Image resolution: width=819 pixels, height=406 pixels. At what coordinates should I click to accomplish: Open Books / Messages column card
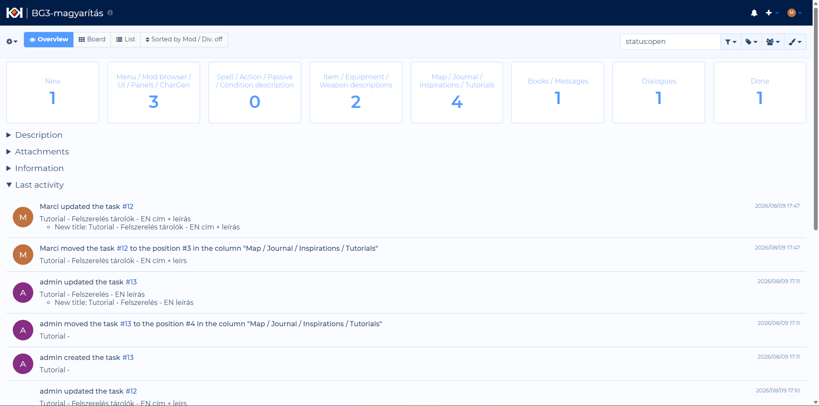click(x=558, y=93)
